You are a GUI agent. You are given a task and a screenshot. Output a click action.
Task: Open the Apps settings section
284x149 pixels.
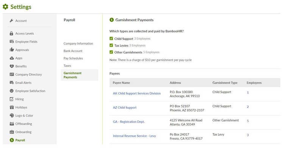19,58
